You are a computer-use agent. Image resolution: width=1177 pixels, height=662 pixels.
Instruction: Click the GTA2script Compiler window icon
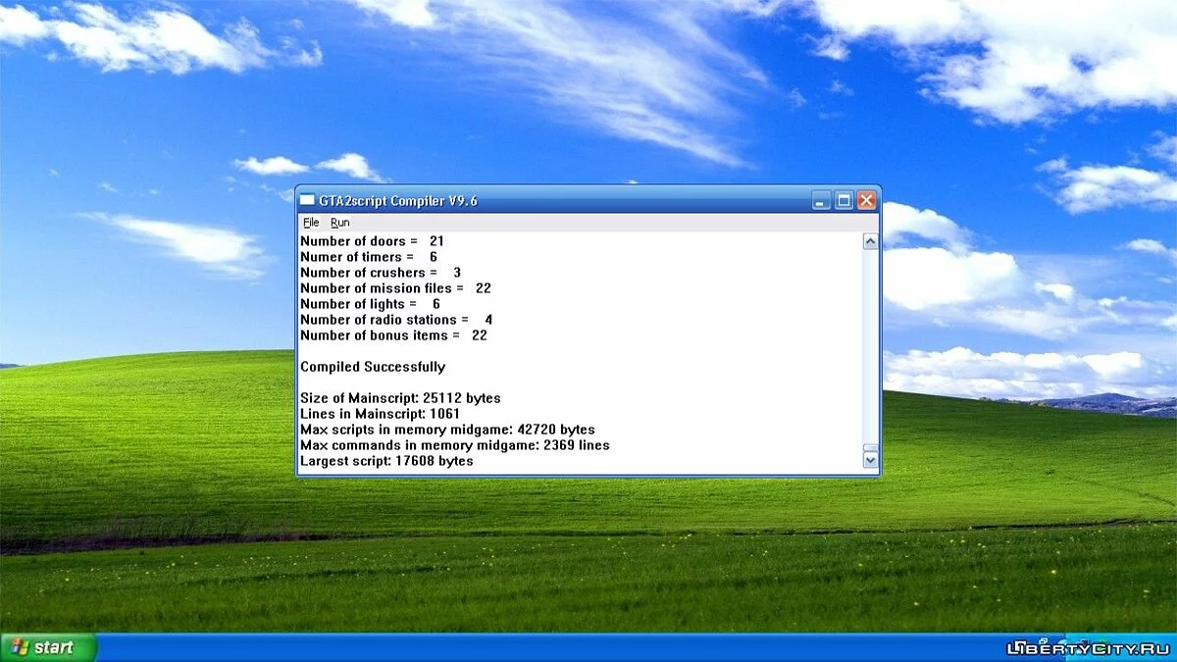click(307, 201)
